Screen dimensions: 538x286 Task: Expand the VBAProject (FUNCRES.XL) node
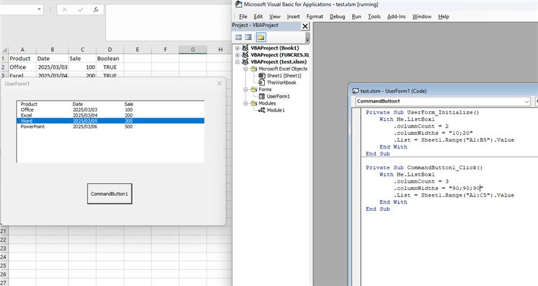(237, 55)
